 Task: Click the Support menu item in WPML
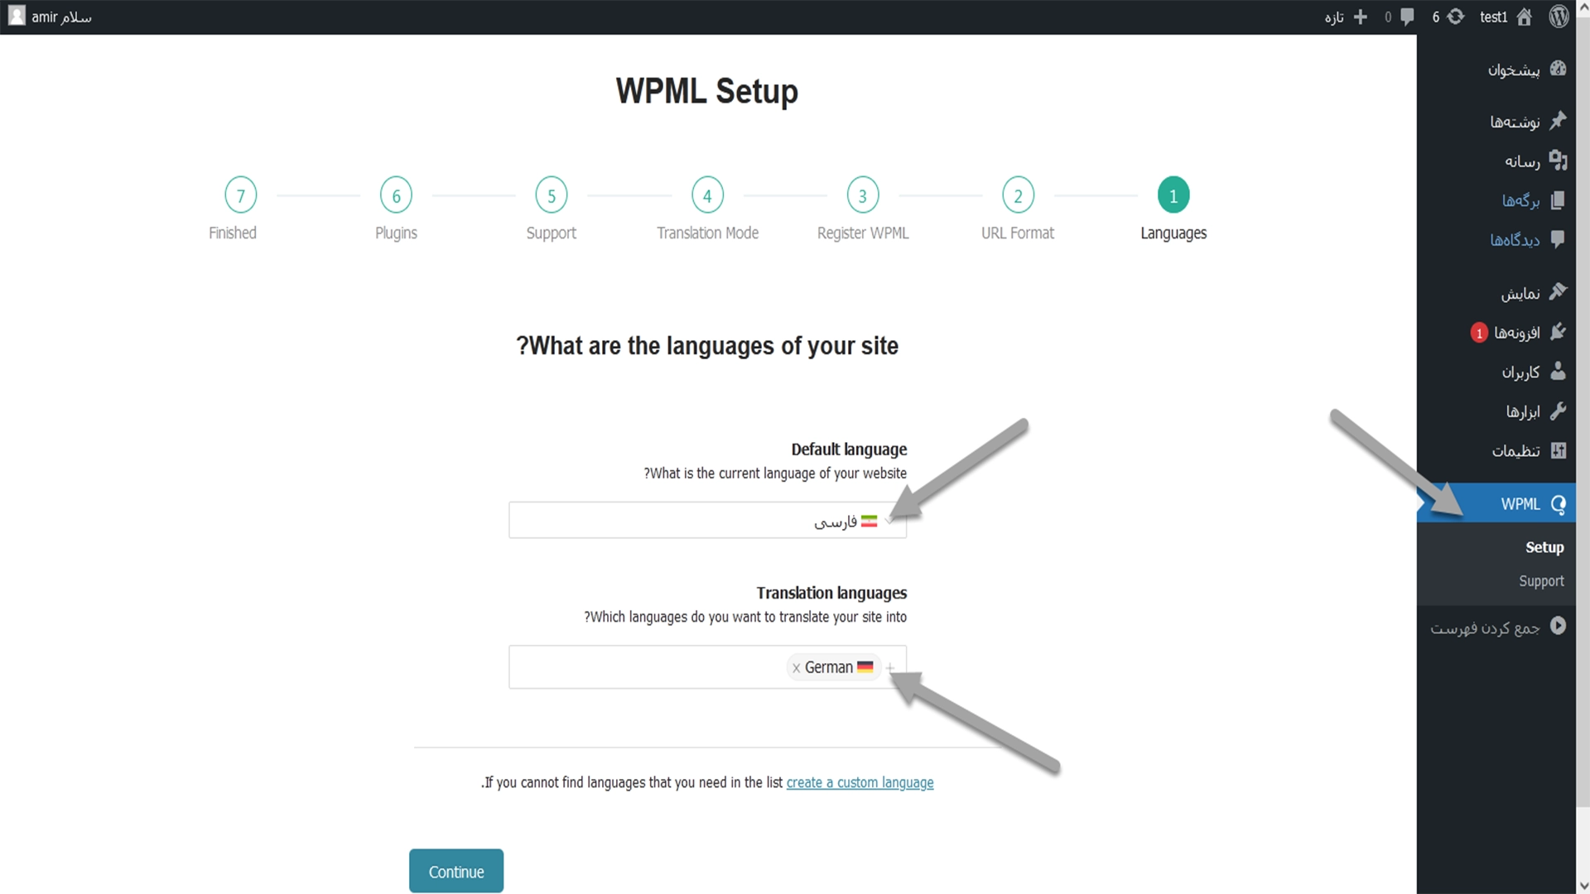[1539, 579]
